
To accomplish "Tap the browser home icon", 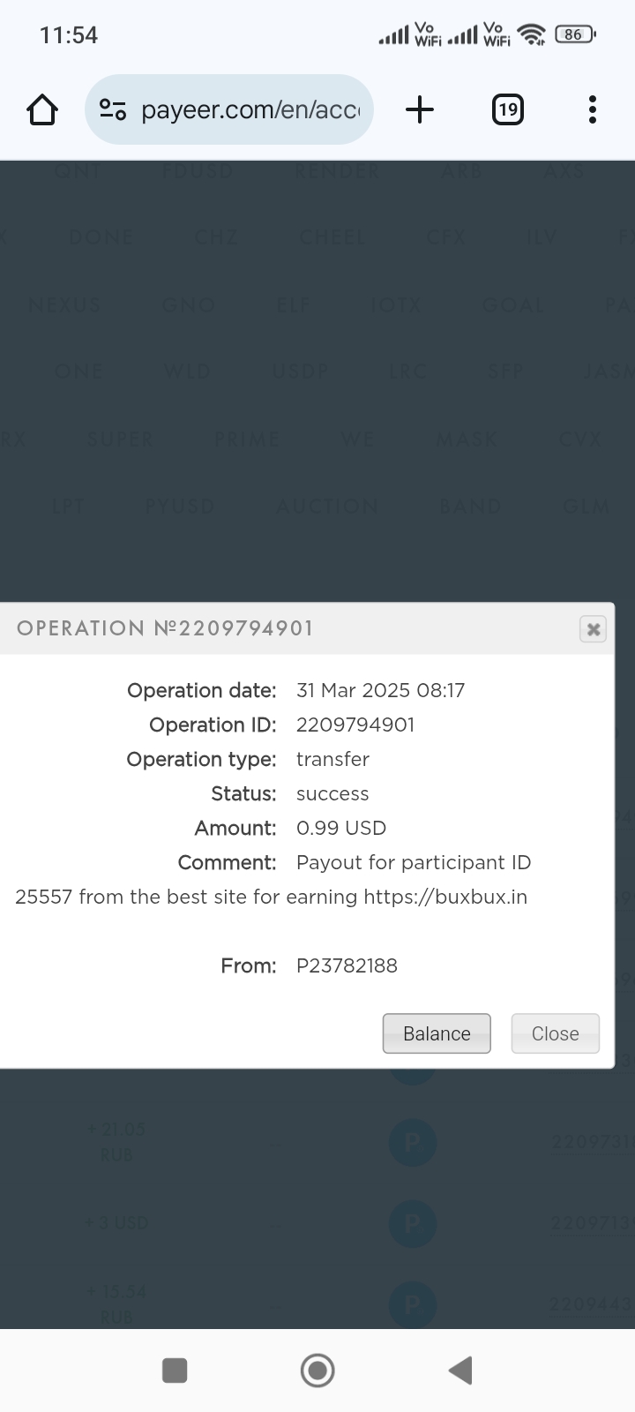I will tap(42, 110).
